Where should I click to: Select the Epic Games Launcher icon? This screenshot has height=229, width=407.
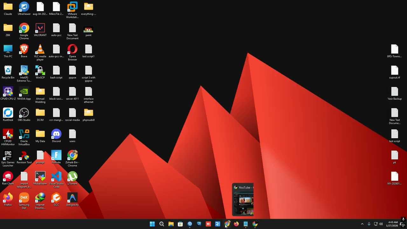click(8, 159)
